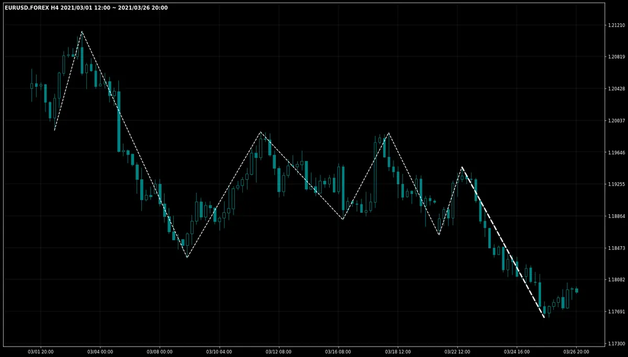Choose the 03/22 12:00 time axis label
The width and height of the screenshot is (628, 357).
point(457,352)
